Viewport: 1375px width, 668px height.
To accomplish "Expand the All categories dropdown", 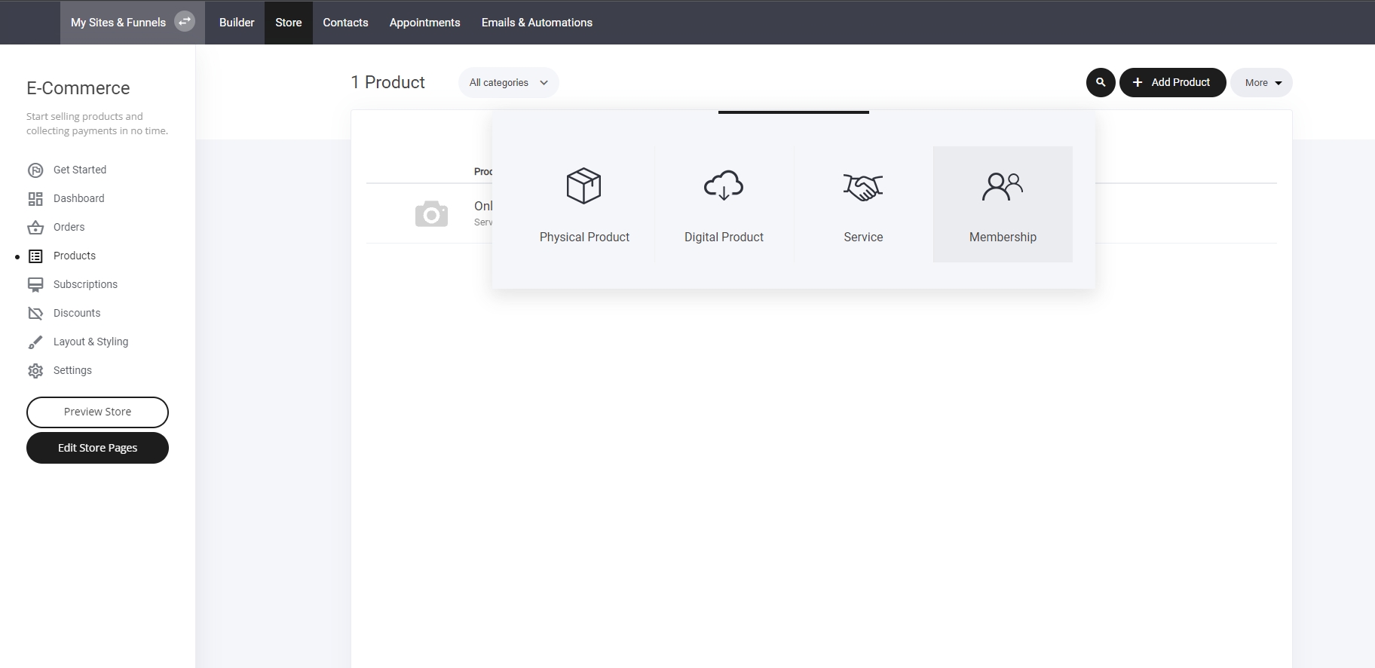I will point(508,83).
